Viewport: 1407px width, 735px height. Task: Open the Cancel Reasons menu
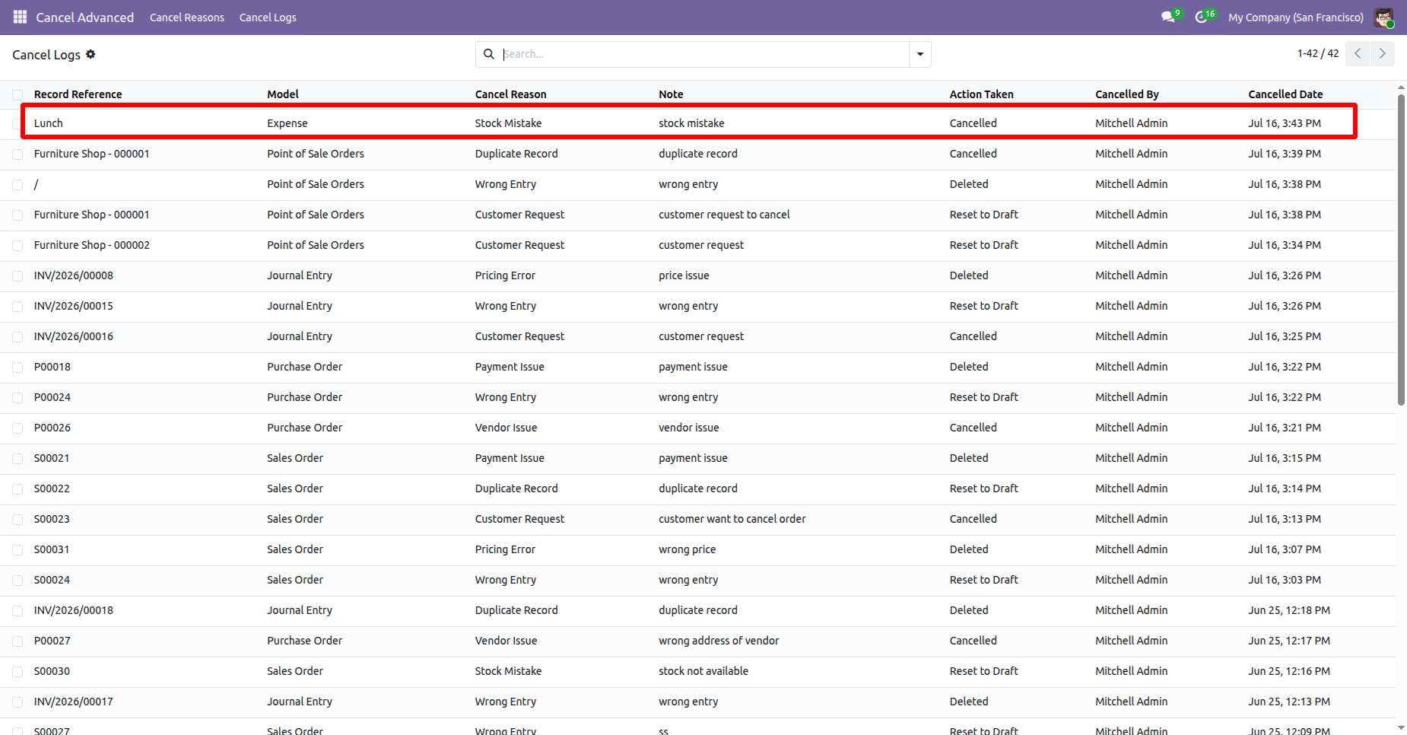point(187,17)
